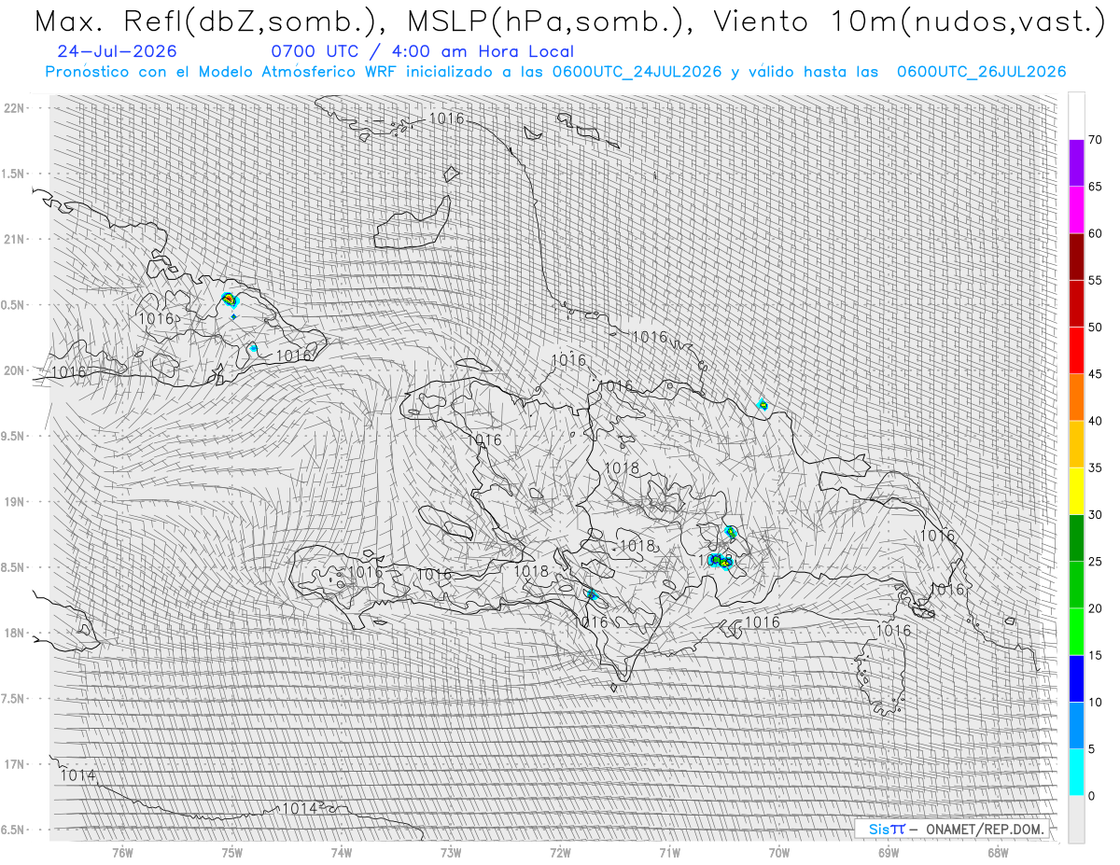Click the '69W' longitude label
This screenshot has width=1120, height=865.
pos(889,853)
